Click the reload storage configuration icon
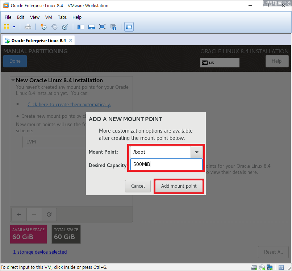This screenshot has height=271, width=292. point(49,214)
